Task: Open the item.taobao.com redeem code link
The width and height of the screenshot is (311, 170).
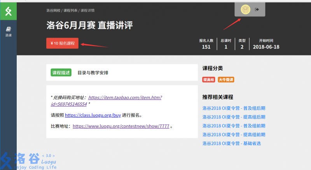Action: [x=124, y=97]
